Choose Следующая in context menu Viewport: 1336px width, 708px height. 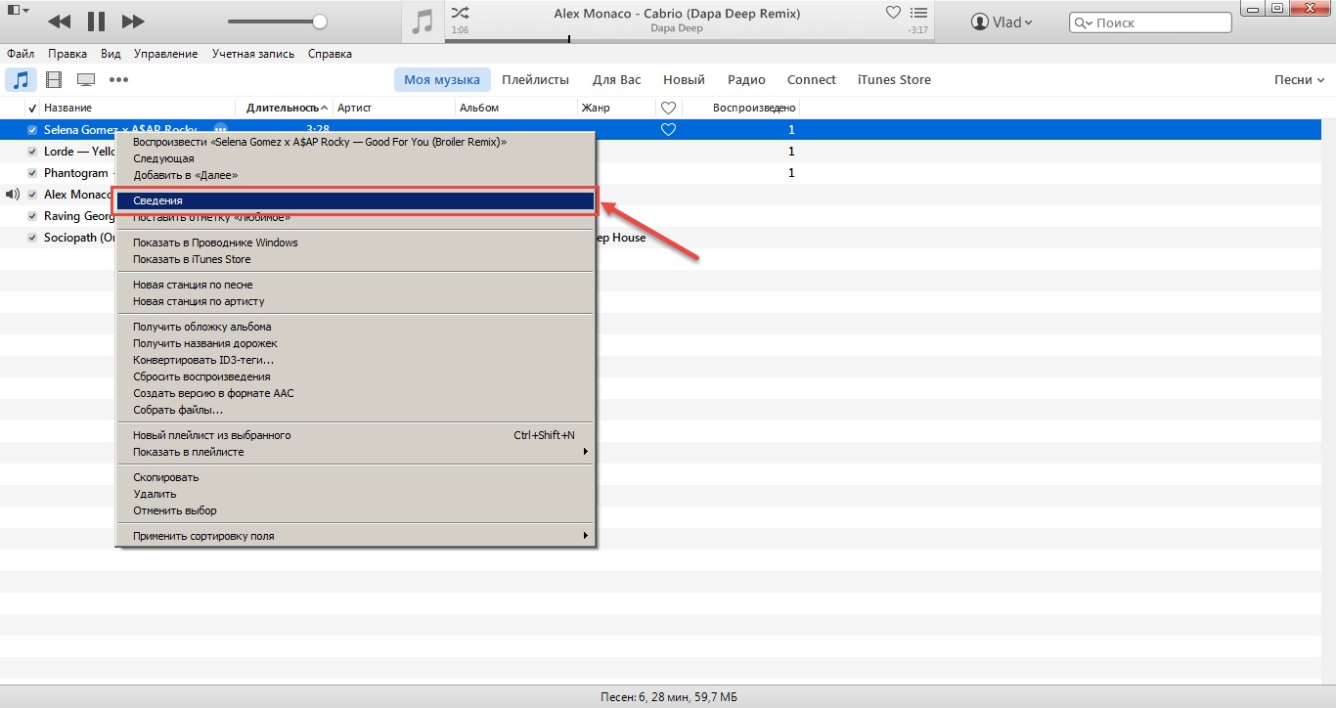[x=356, y=158]
